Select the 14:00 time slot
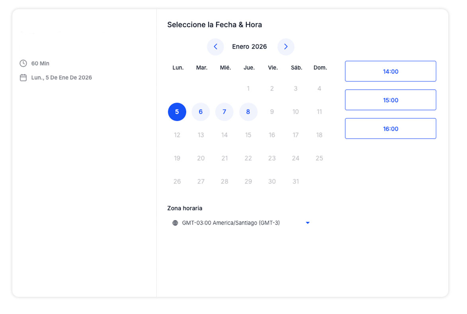 point(390,71)
